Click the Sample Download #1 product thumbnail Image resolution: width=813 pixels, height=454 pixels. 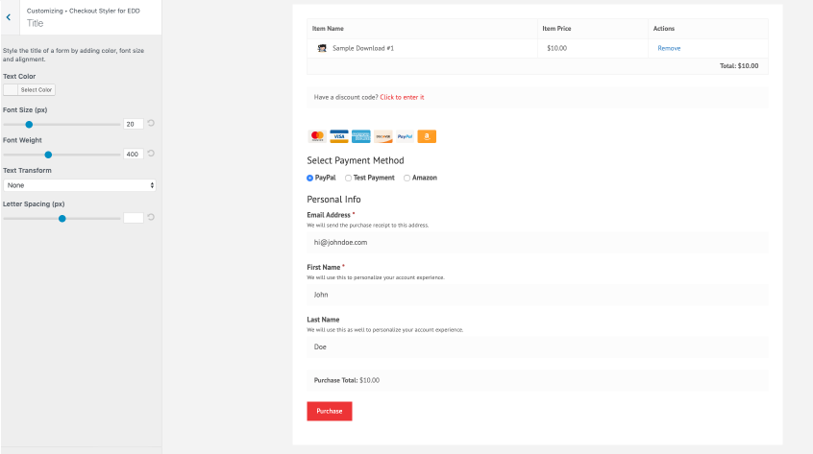click(x=322, y=48)
